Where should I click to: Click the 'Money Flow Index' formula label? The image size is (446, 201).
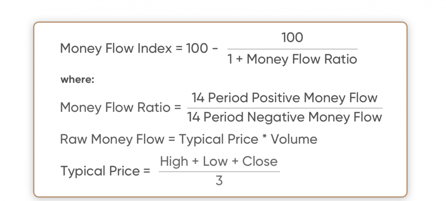coord(116,49)
